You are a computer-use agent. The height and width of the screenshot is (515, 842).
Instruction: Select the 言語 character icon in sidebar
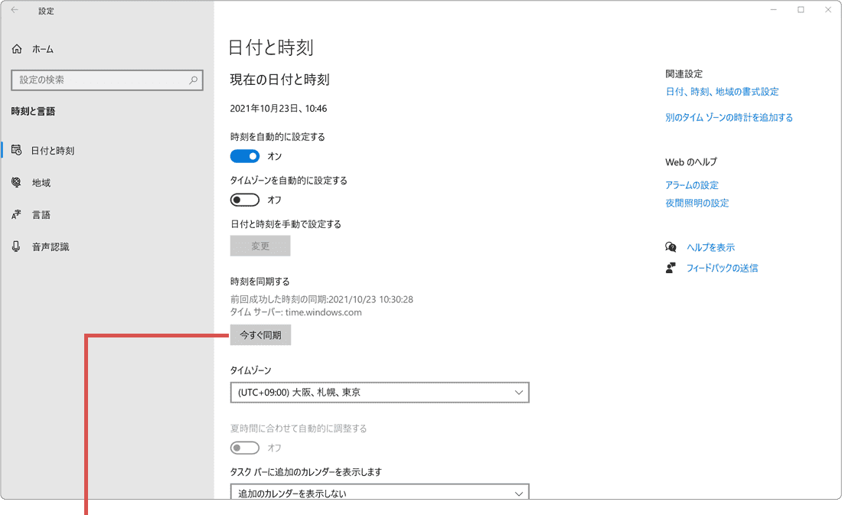17,214
